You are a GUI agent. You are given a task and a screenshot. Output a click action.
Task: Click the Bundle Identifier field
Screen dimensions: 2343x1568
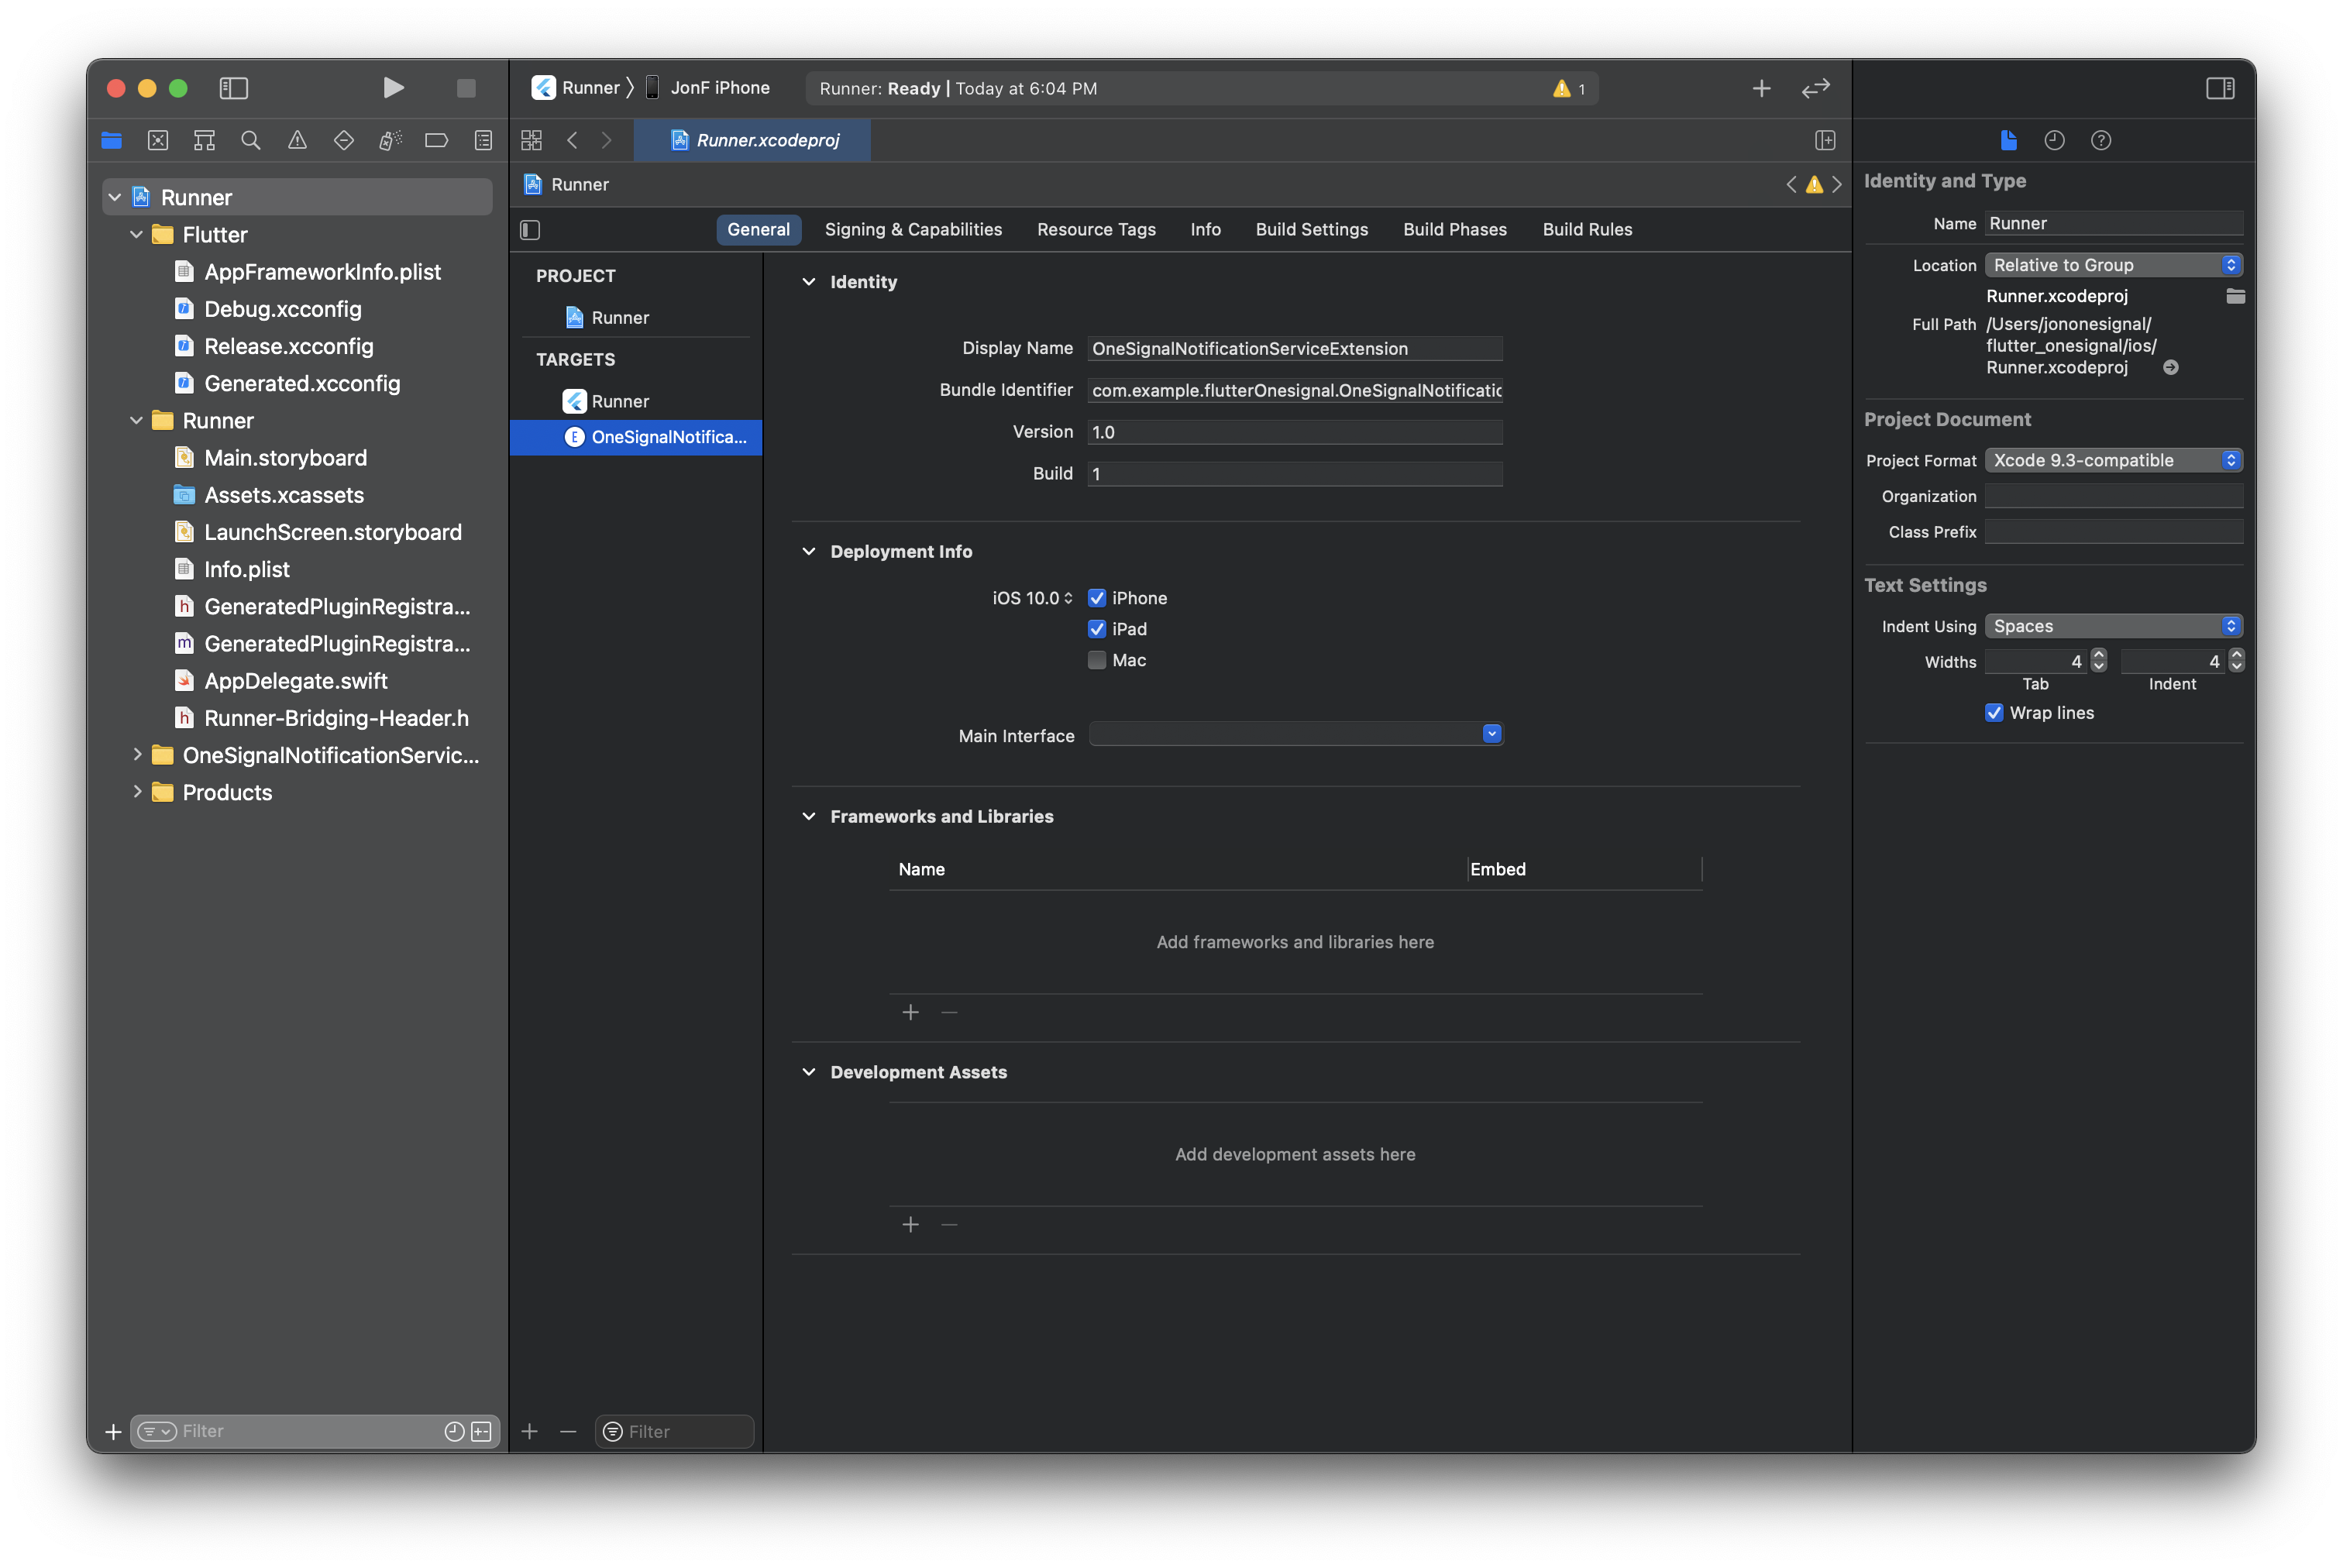tap(1295, 390)
